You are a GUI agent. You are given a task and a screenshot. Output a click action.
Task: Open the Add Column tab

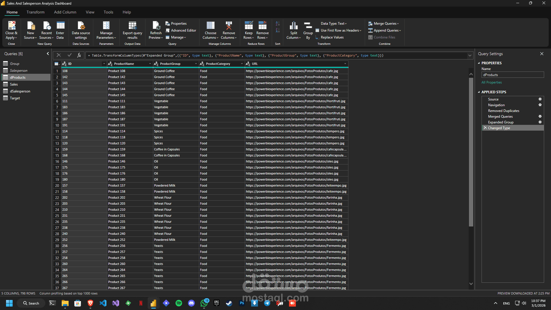point(65,12)
